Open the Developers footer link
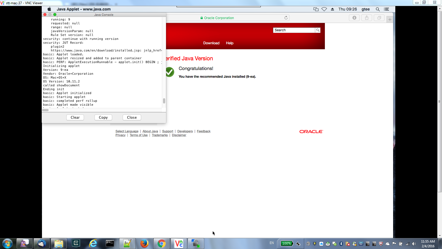Screen dimensions: 442x249 (185, 131)
